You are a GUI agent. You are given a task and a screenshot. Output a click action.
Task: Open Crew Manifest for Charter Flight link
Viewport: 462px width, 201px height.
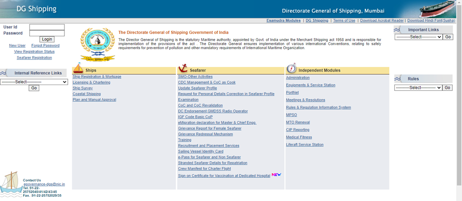204,169
